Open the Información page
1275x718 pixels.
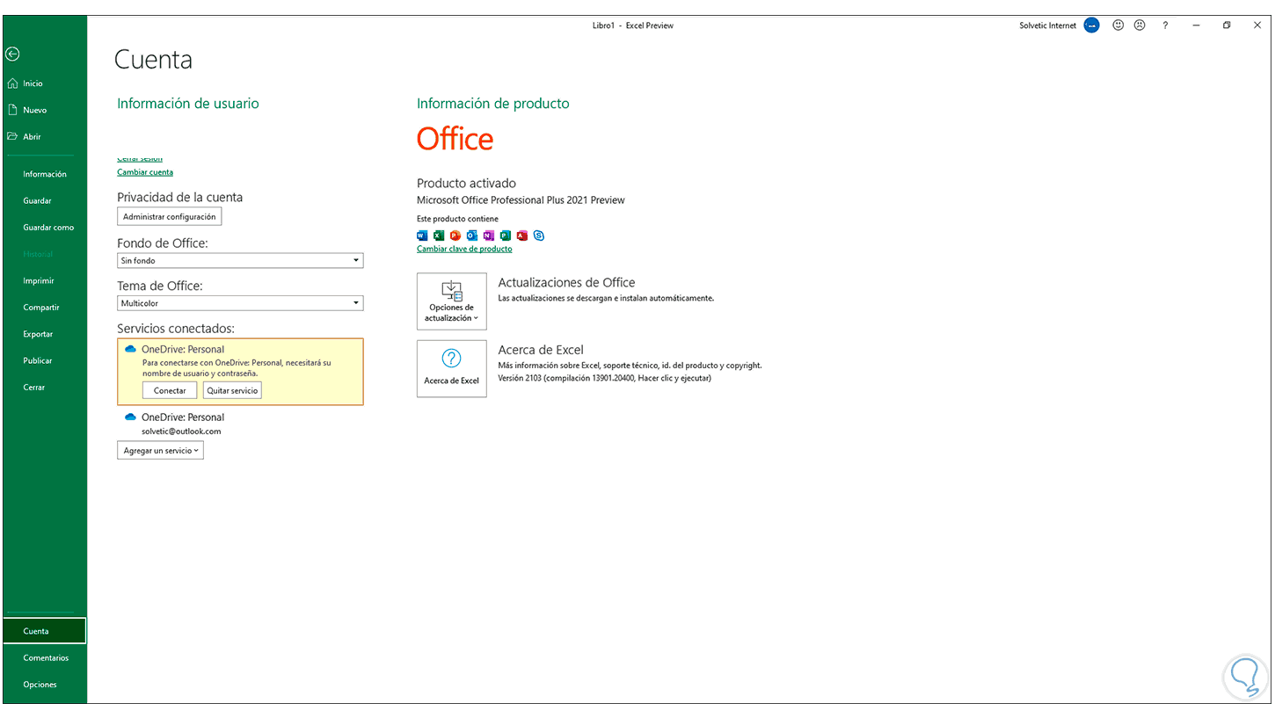pyautogui.click(x=45, y=174)
